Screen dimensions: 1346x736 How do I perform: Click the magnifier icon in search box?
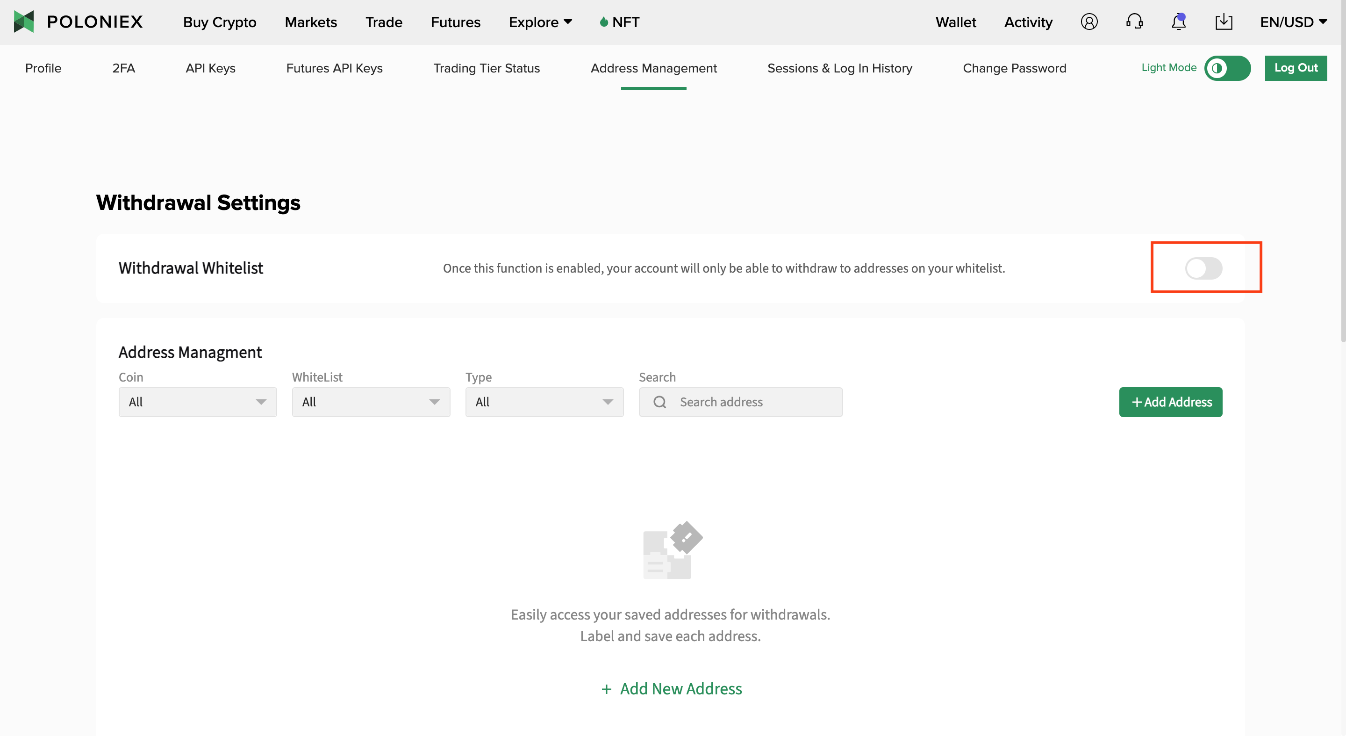coord(659,402)
